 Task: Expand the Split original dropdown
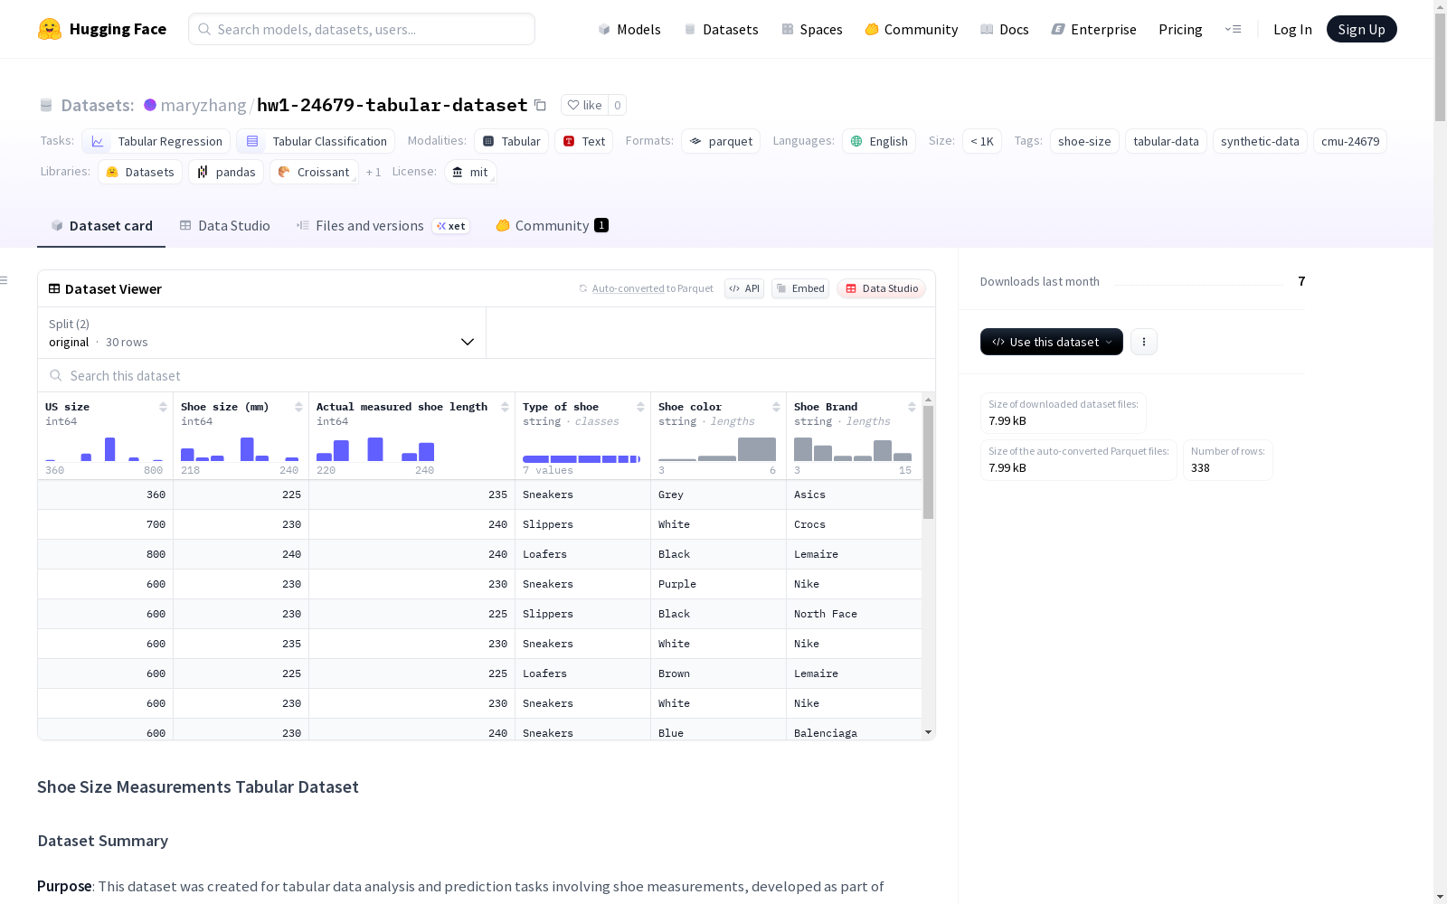coord(261,333)
